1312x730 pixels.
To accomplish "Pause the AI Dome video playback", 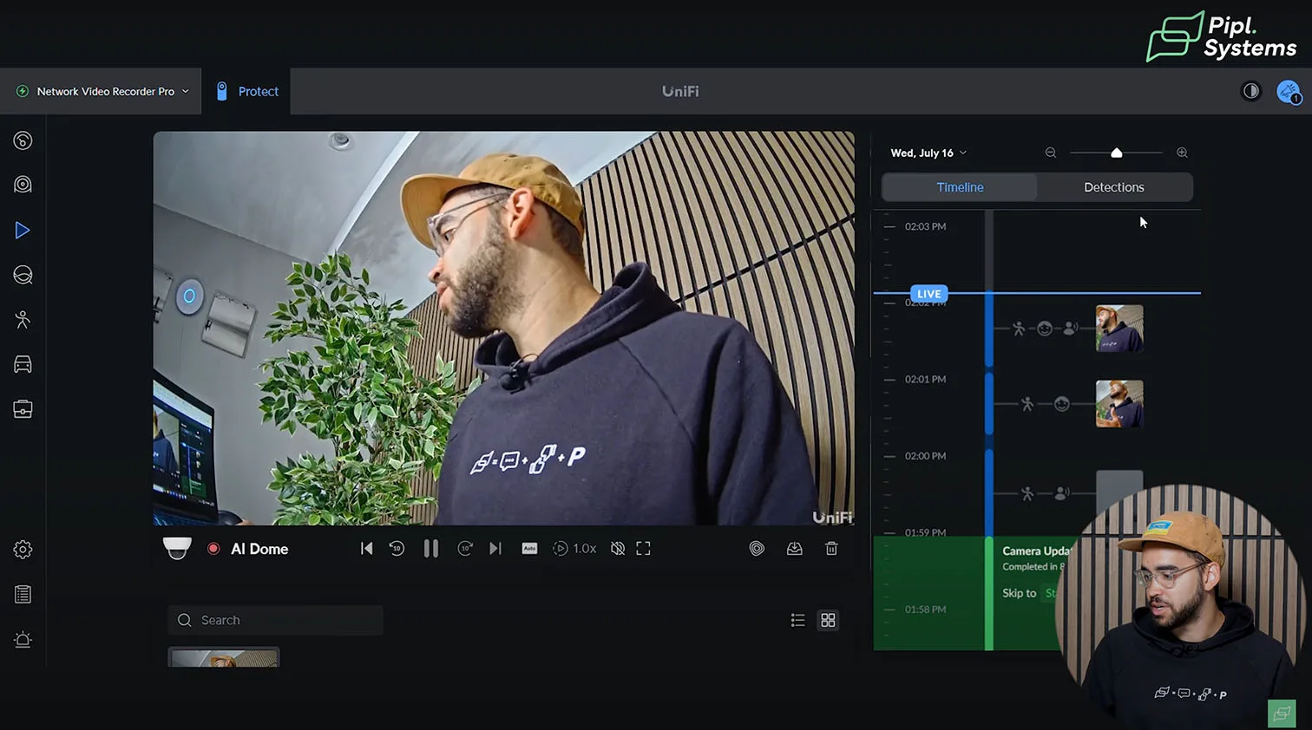I will pos(430,549).
